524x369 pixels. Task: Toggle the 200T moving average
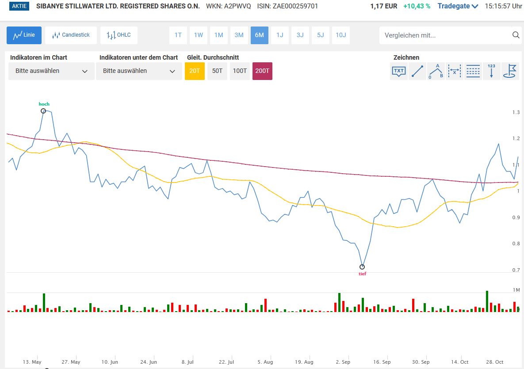click(262, 71)
